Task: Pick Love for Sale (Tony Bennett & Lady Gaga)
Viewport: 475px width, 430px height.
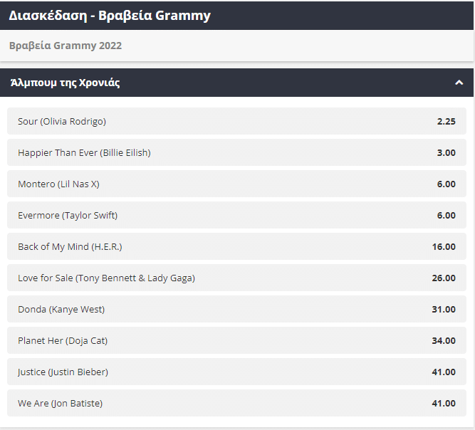Action: (236, 278)
